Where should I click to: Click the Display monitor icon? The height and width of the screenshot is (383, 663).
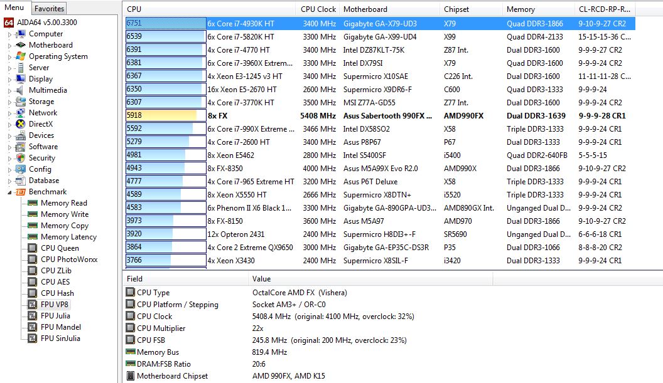[x=20, y=79]
